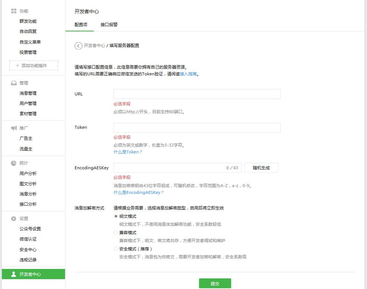Open 流量主 in the sidebar

coord(26,149)
